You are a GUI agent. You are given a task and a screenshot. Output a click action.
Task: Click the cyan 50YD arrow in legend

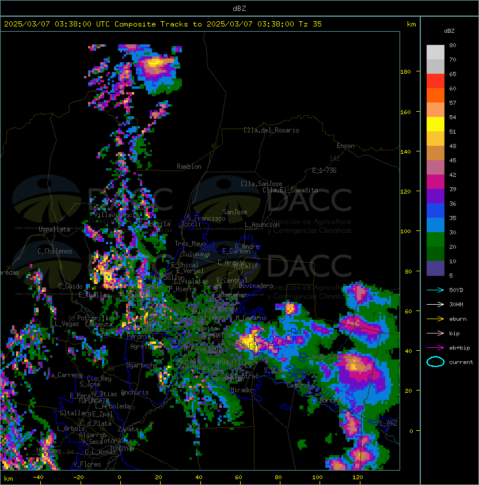[435, 290]
